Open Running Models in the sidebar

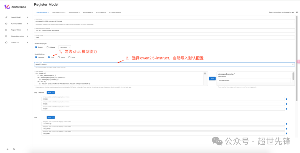point(17,24)
